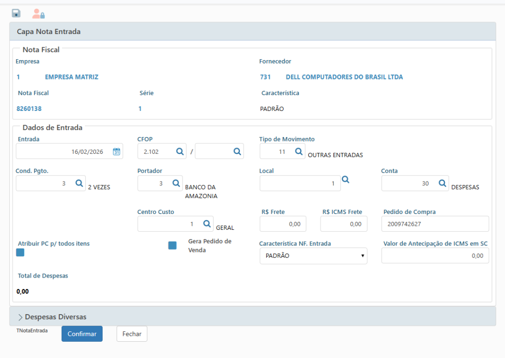Open Portador search lookup icon
The image size is (505, 358).
[x=176, y=183]
